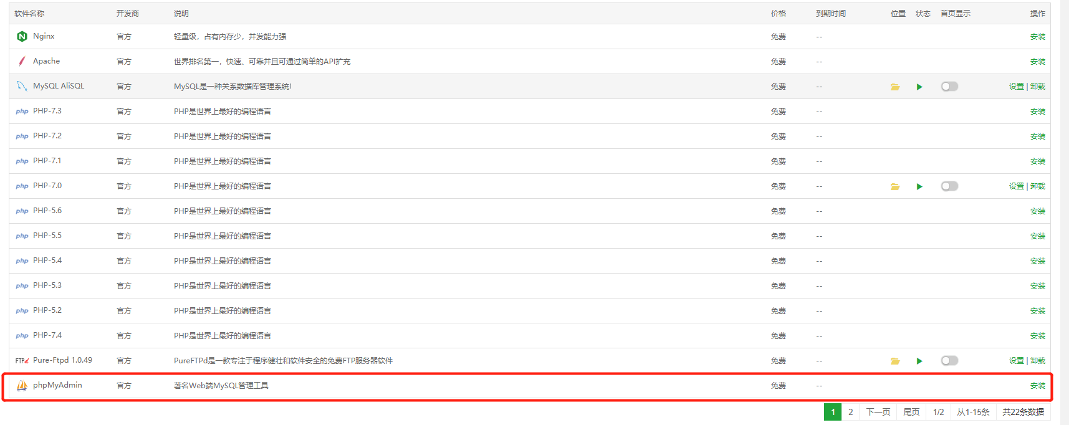
Task: Click the PHP-7.2 php icon
Action: click(22, 136)
